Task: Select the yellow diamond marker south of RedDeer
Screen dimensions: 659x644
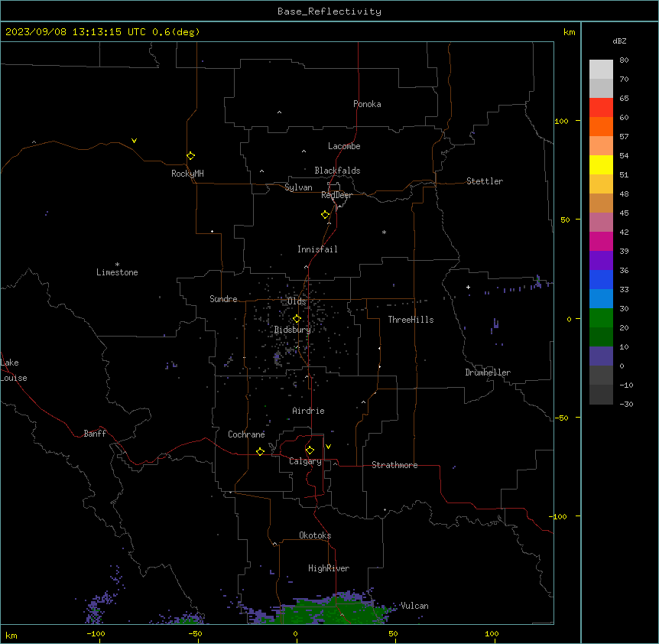Action: coord(326,215)
